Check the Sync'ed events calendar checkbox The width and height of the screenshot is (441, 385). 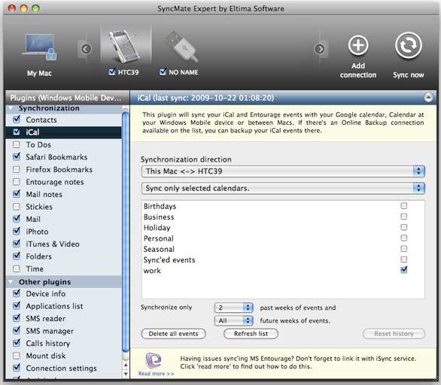404,259
